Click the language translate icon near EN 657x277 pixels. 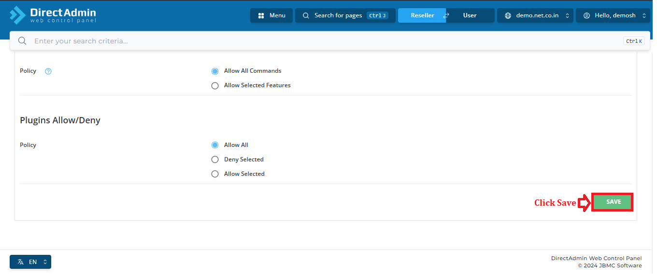coord(20,262)
